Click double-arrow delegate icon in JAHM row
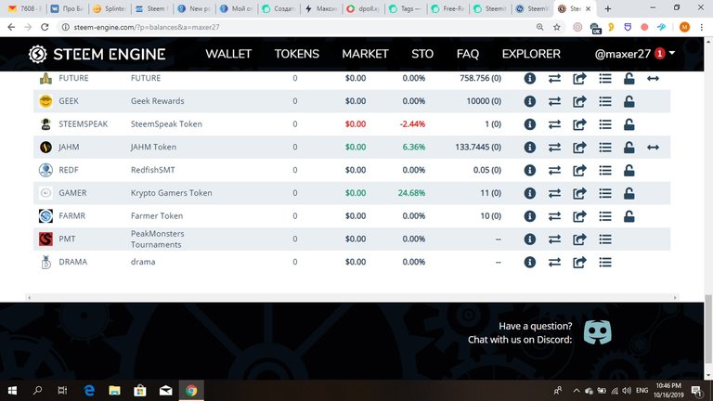The width and height of the screenshot is (713, 401). (x=653, y=148)
